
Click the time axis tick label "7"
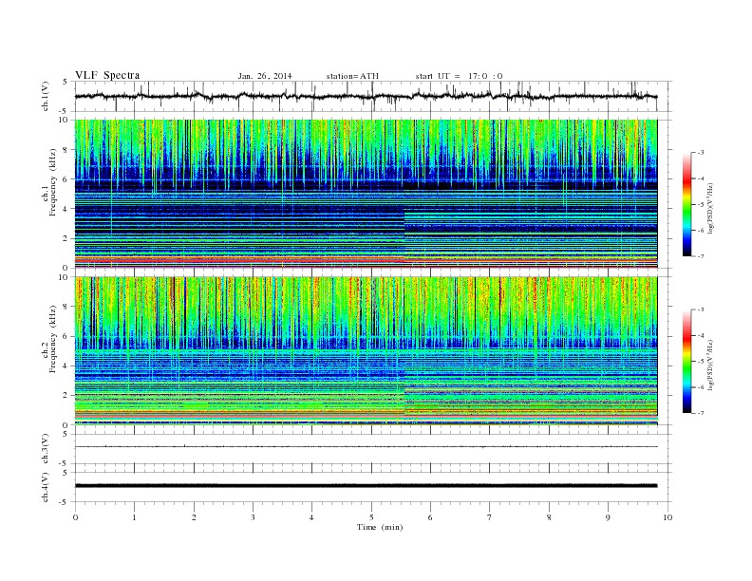(490, 517)
